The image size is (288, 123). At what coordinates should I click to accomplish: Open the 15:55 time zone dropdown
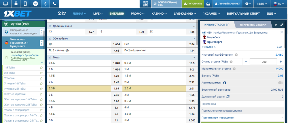tap(262, 4)
